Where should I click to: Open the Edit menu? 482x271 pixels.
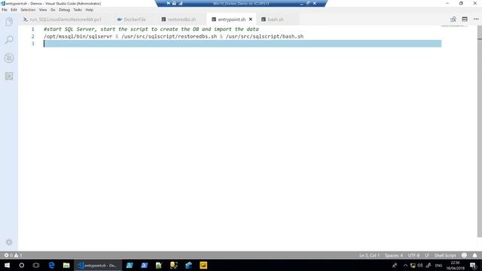pos(14,10)
